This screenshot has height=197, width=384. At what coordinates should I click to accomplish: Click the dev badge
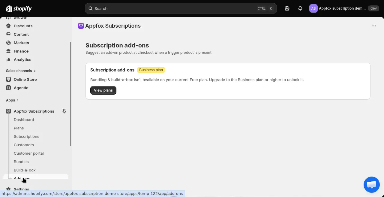pos(373,8)
